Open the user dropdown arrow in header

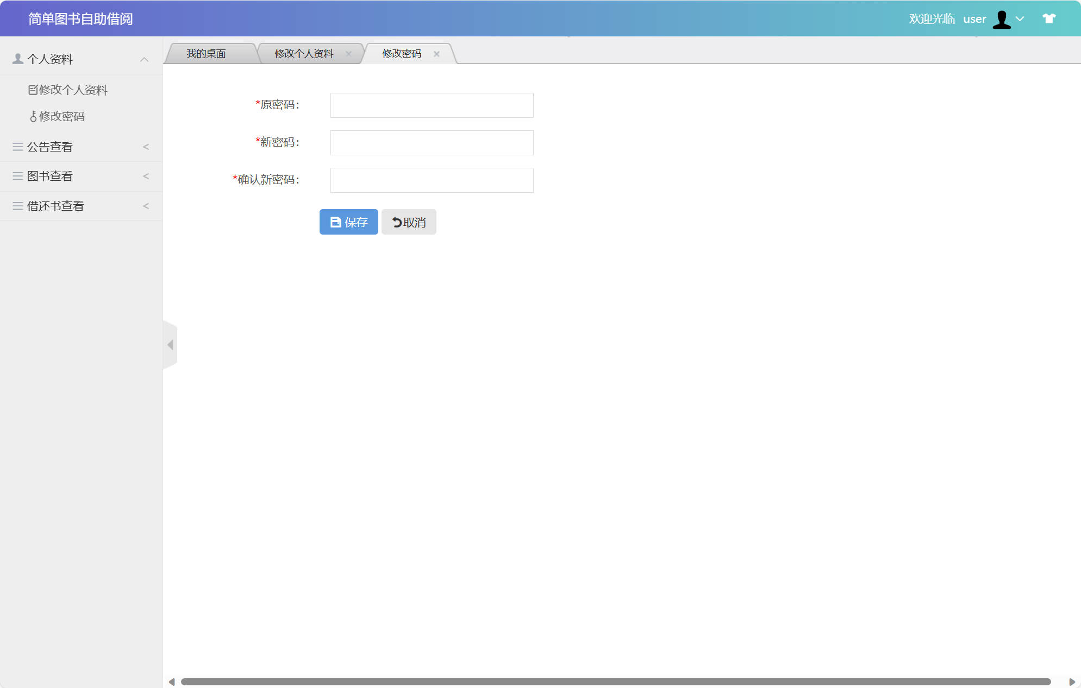coord(1020,19)
